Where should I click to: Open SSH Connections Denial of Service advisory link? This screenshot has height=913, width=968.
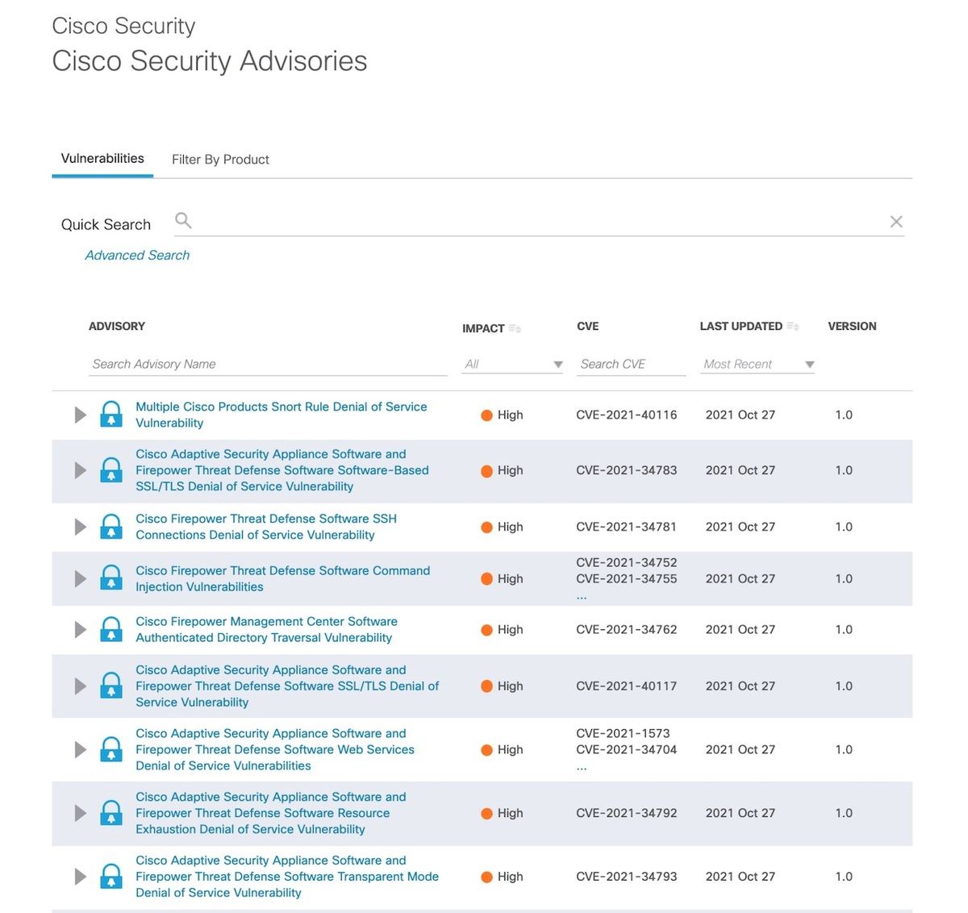266,527
